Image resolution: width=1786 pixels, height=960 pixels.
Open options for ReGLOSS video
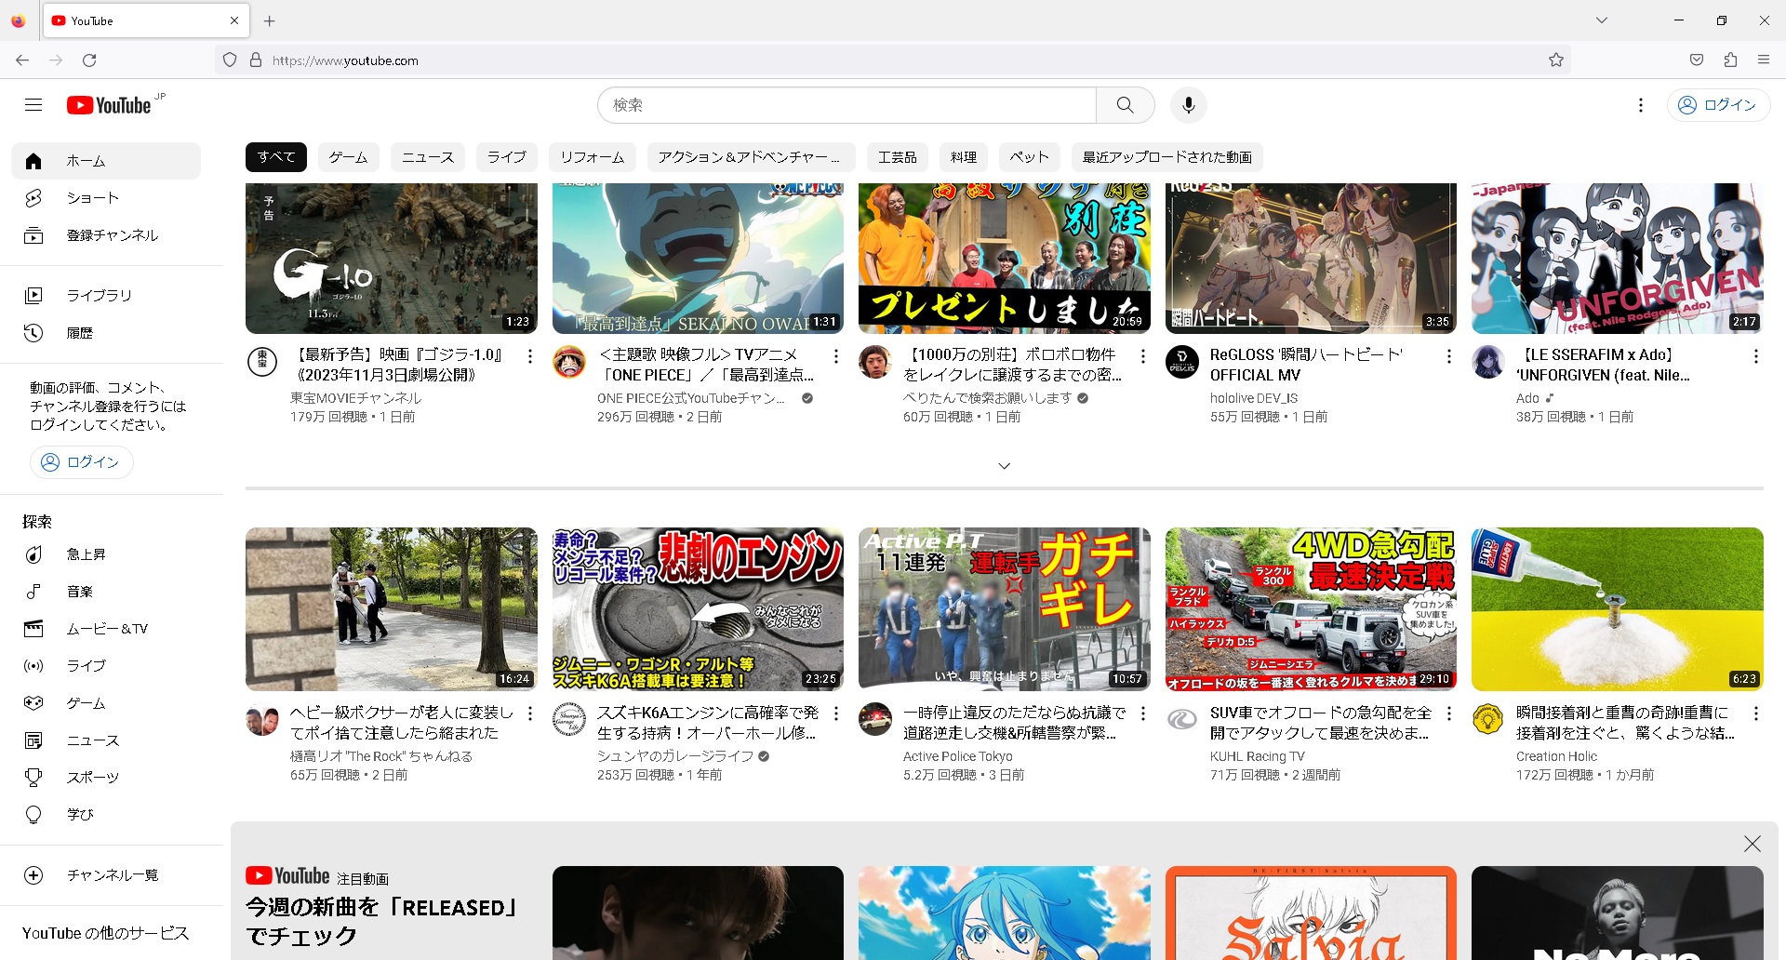tap(1449, 356)
